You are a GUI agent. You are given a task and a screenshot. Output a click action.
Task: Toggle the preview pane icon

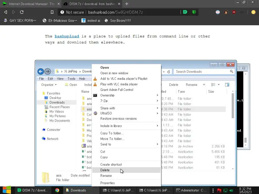click(227, 85)
